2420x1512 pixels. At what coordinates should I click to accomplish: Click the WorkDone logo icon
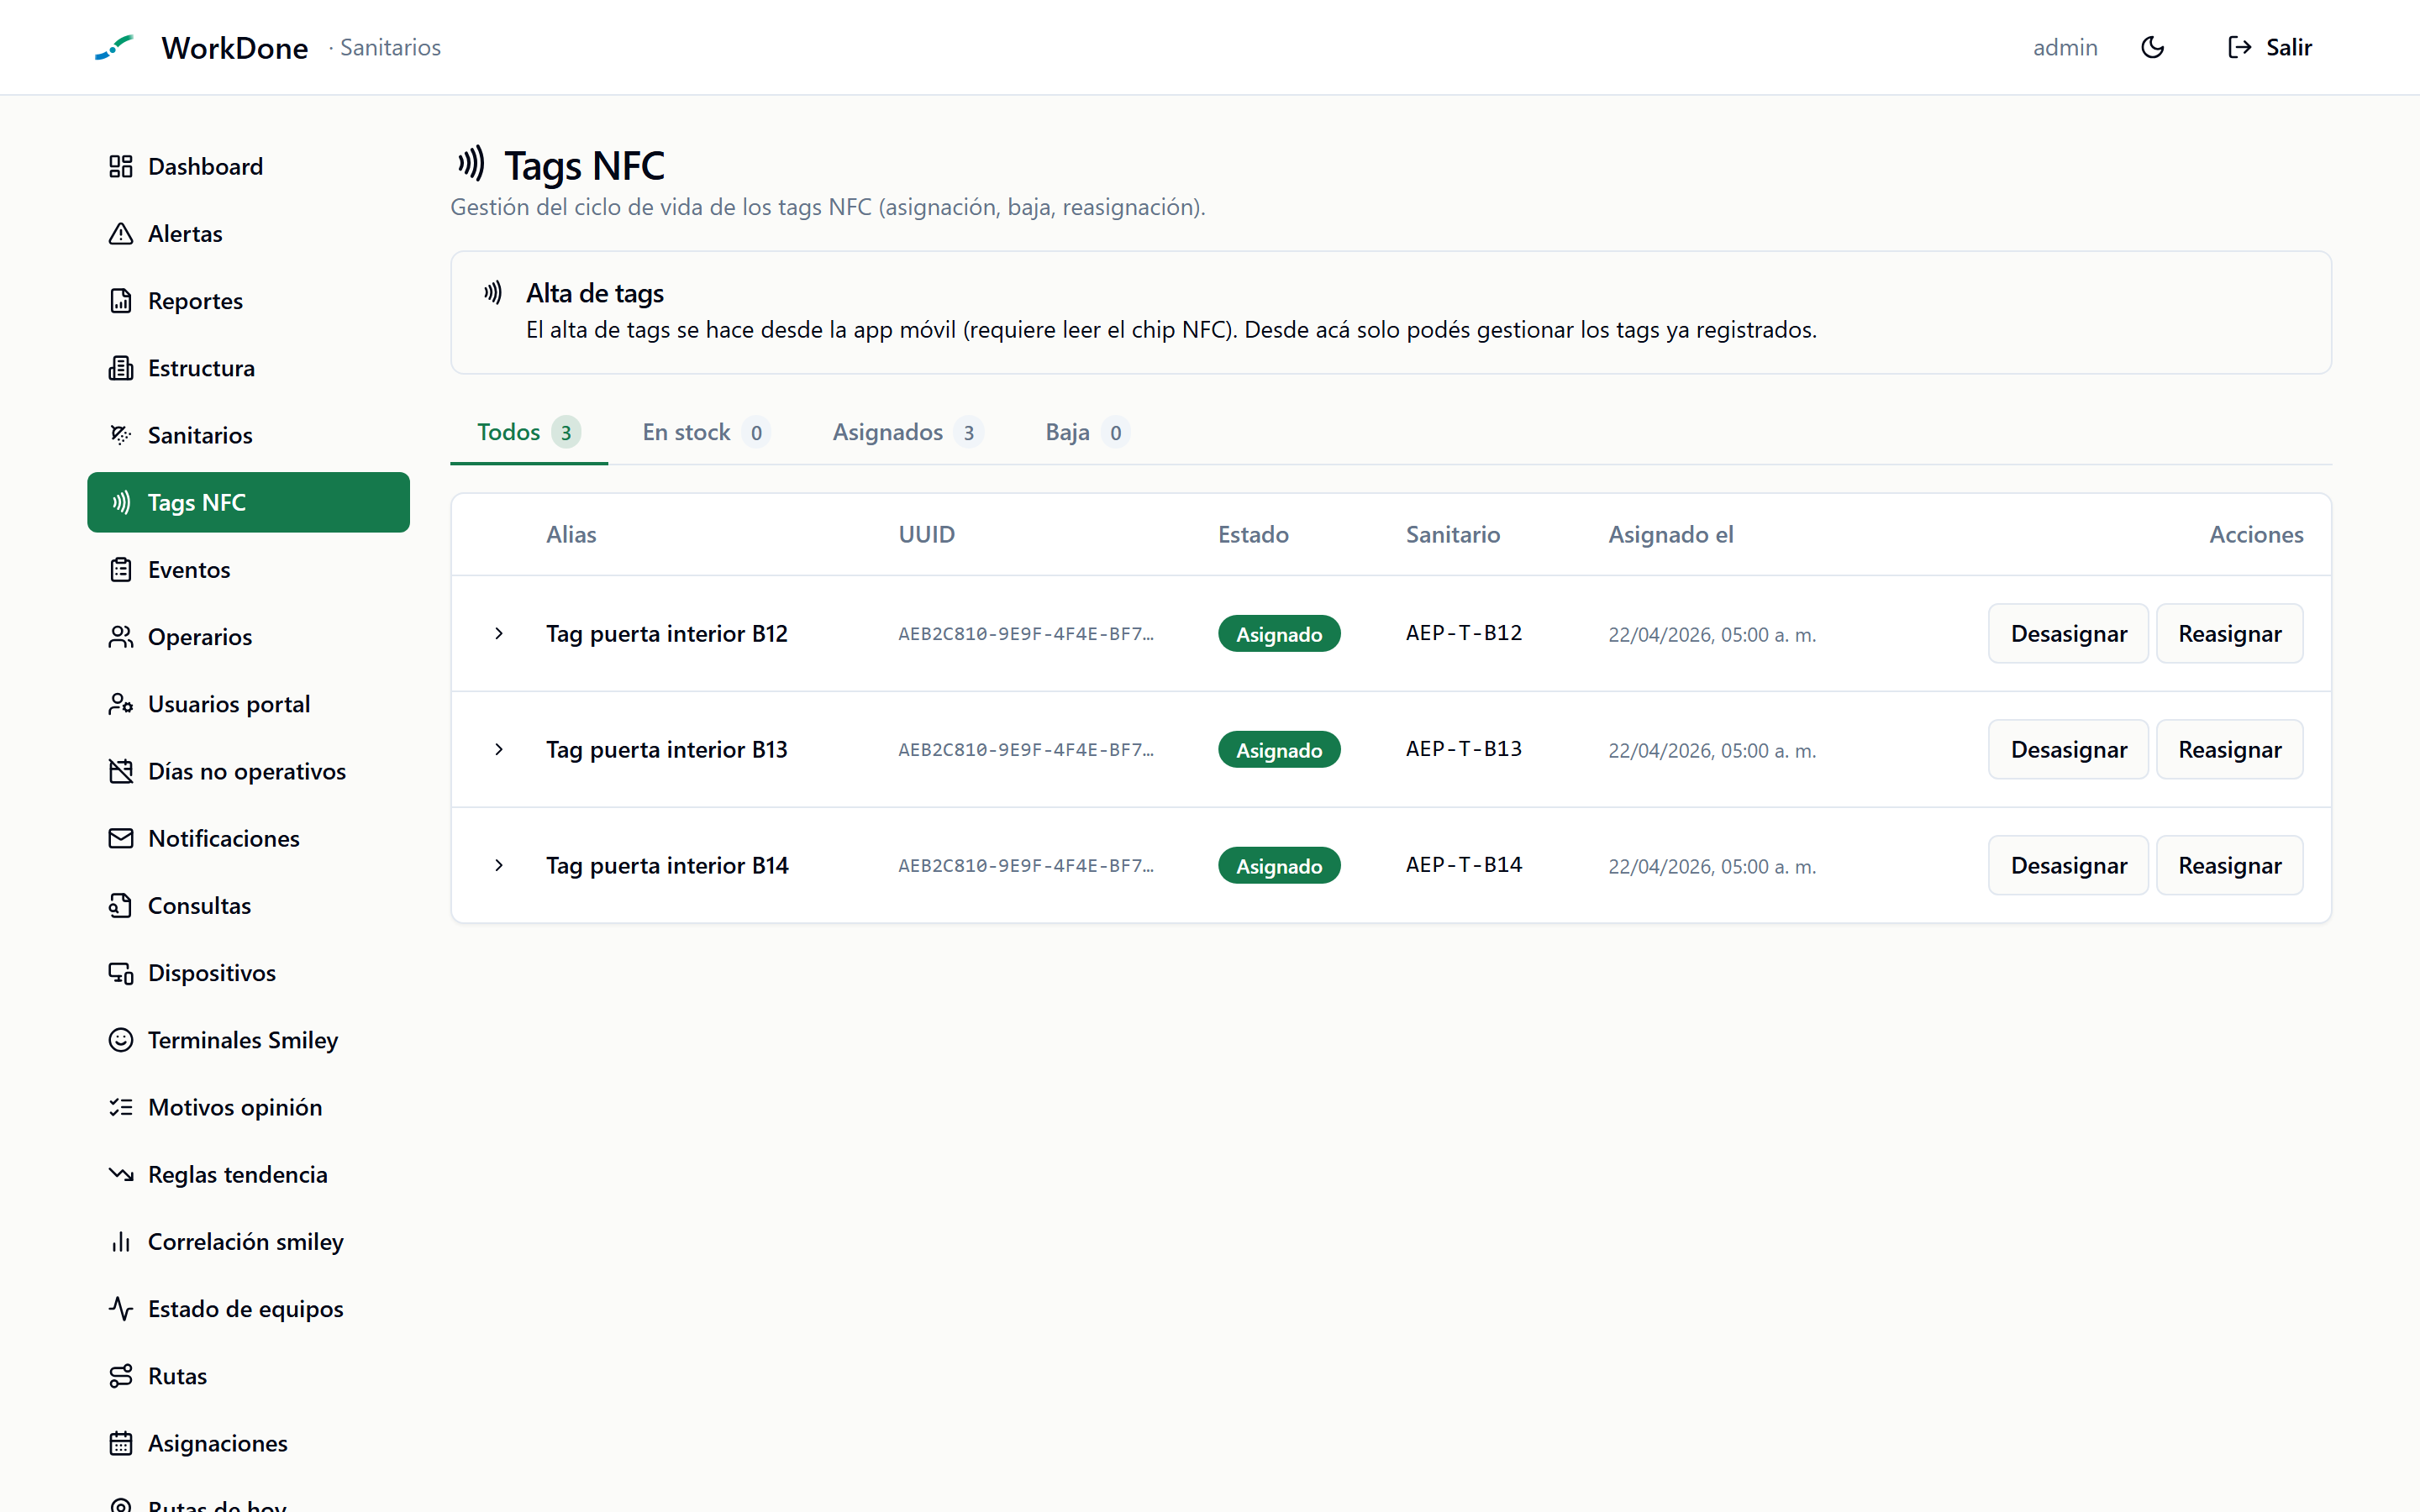point(114,47)
